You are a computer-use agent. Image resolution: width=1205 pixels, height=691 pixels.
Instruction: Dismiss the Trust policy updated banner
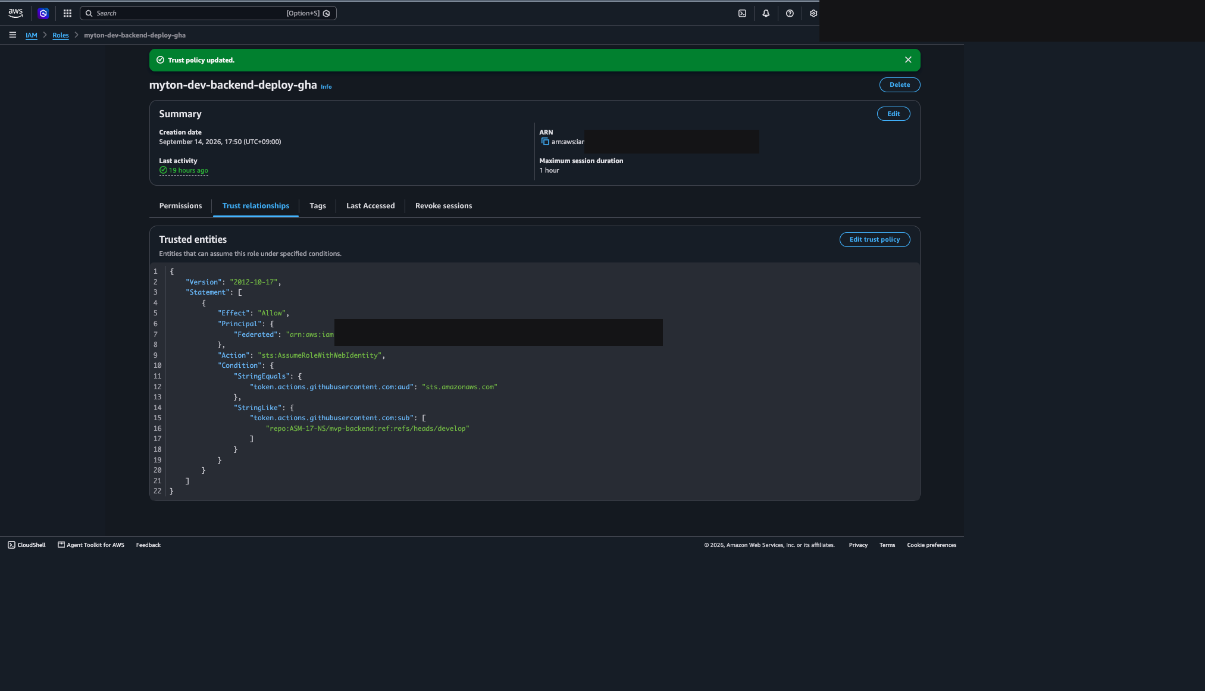point(908,60)
